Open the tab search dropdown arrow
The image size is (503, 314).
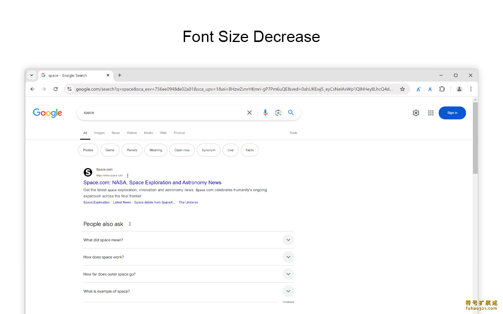point(32,75)
